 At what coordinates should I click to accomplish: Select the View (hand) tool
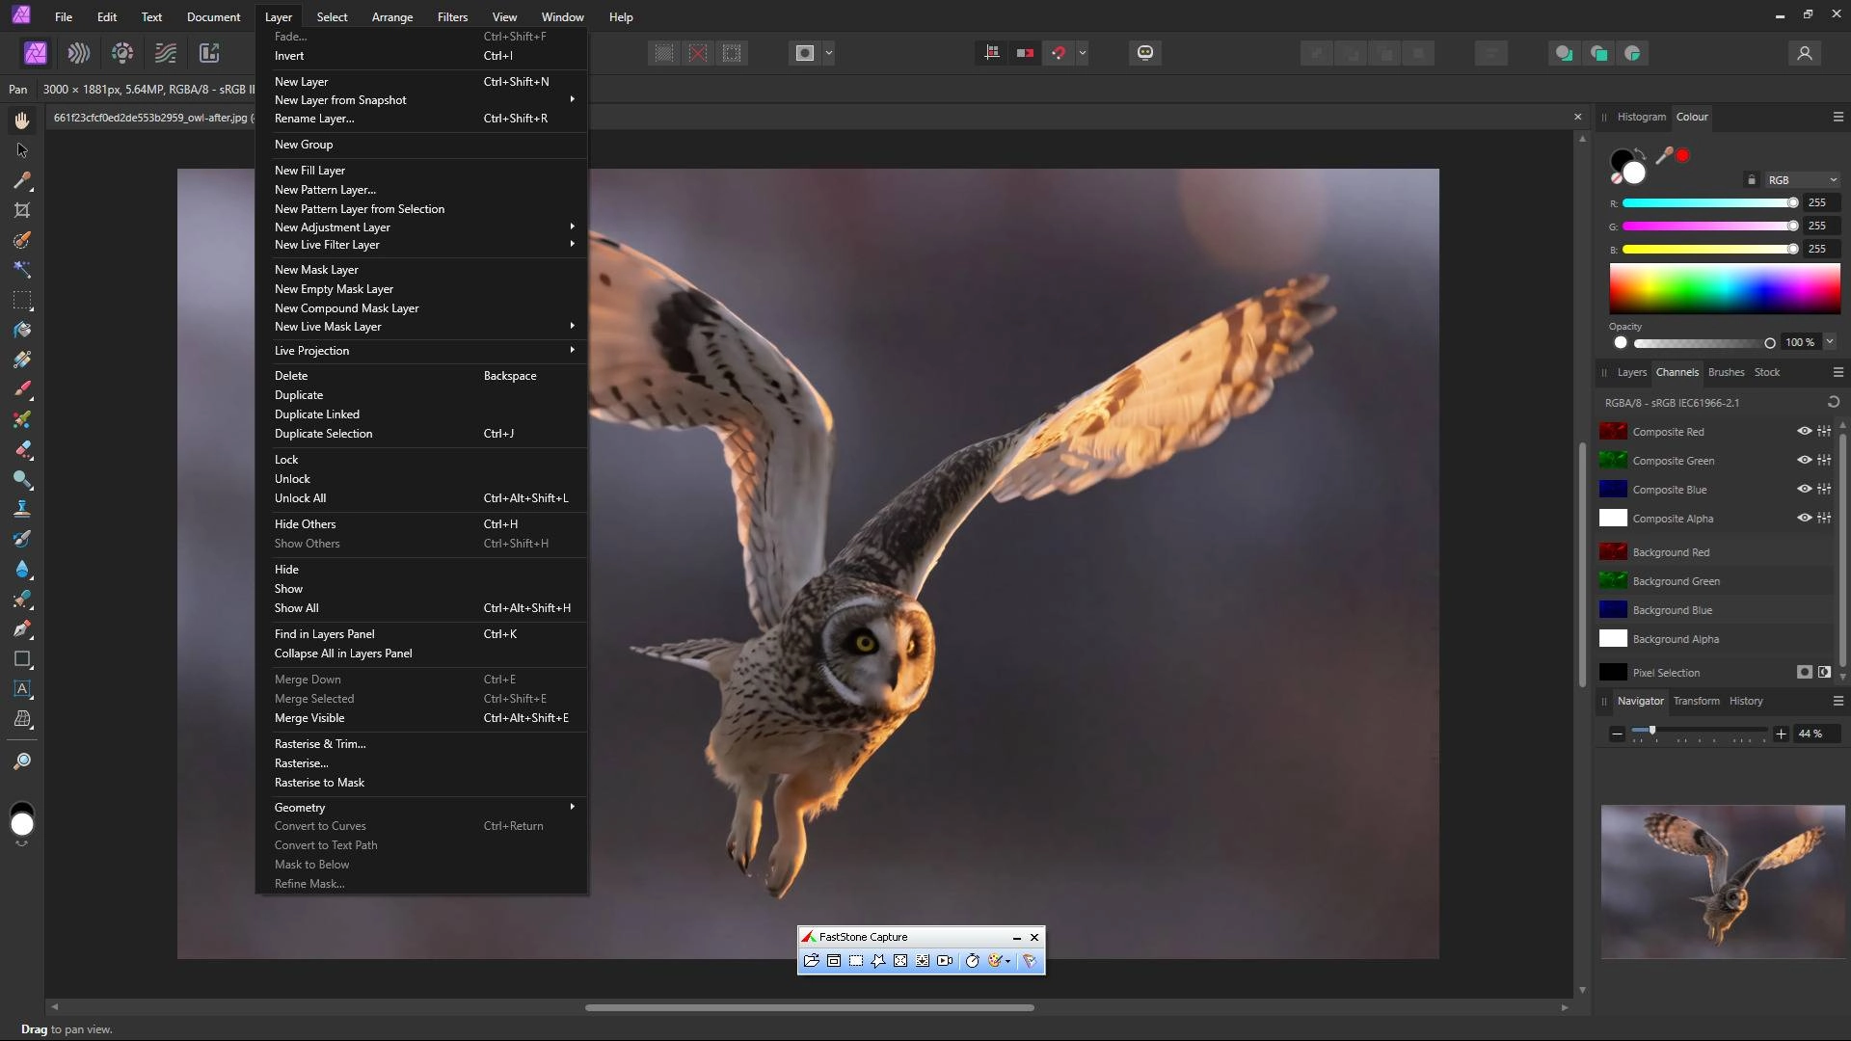pos(22,120)
